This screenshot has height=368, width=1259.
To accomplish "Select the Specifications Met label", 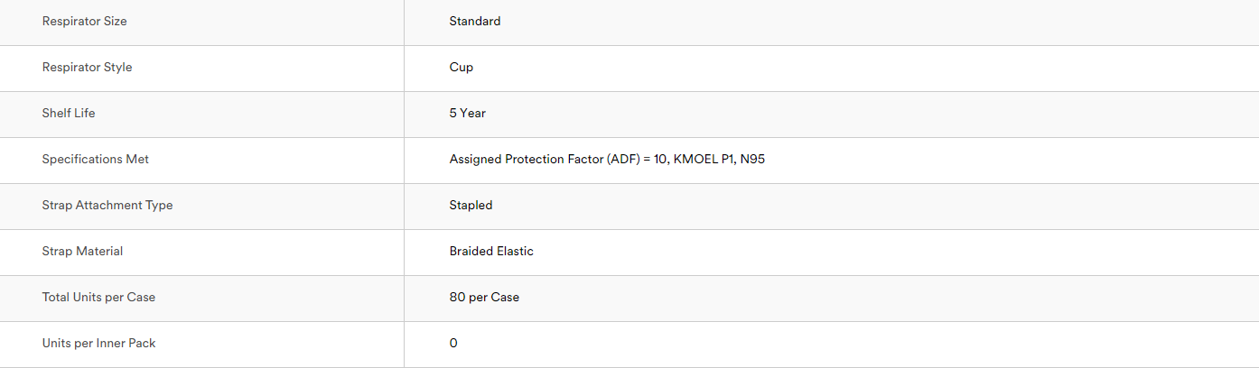I will click(96, 160).
